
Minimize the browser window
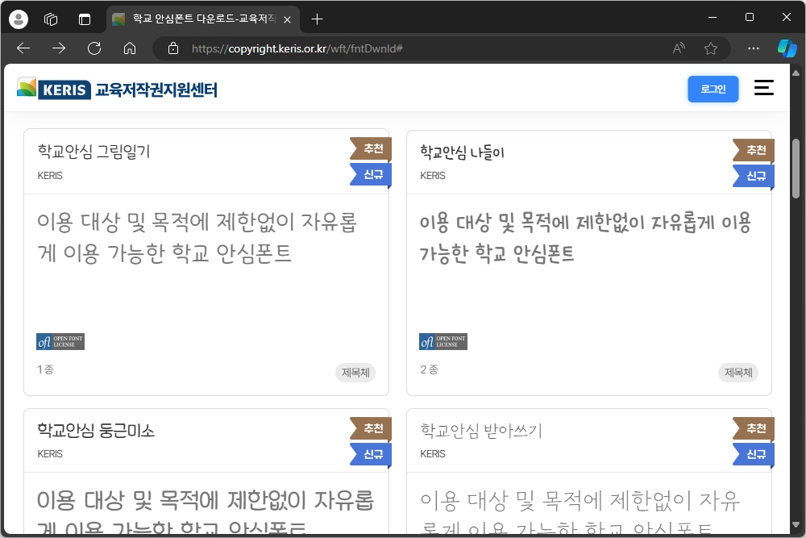point(713,18)
